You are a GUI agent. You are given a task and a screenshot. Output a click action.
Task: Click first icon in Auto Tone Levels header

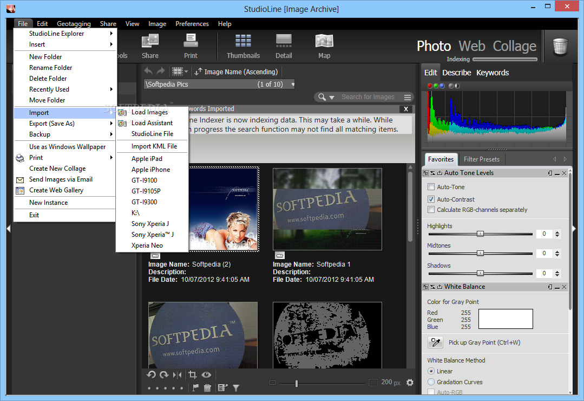[x=426, y=173]
